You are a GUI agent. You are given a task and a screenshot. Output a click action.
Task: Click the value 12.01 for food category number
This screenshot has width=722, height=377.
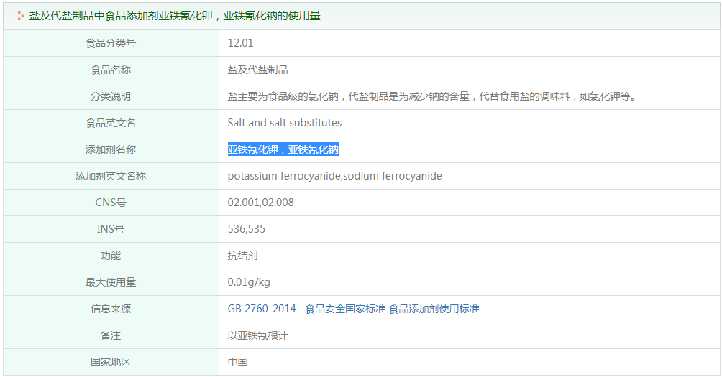point(240,43)
